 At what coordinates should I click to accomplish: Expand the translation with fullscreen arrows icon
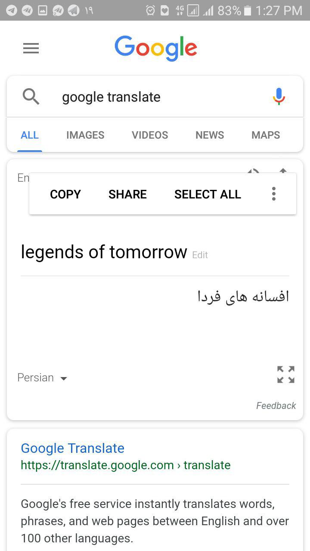286,375
